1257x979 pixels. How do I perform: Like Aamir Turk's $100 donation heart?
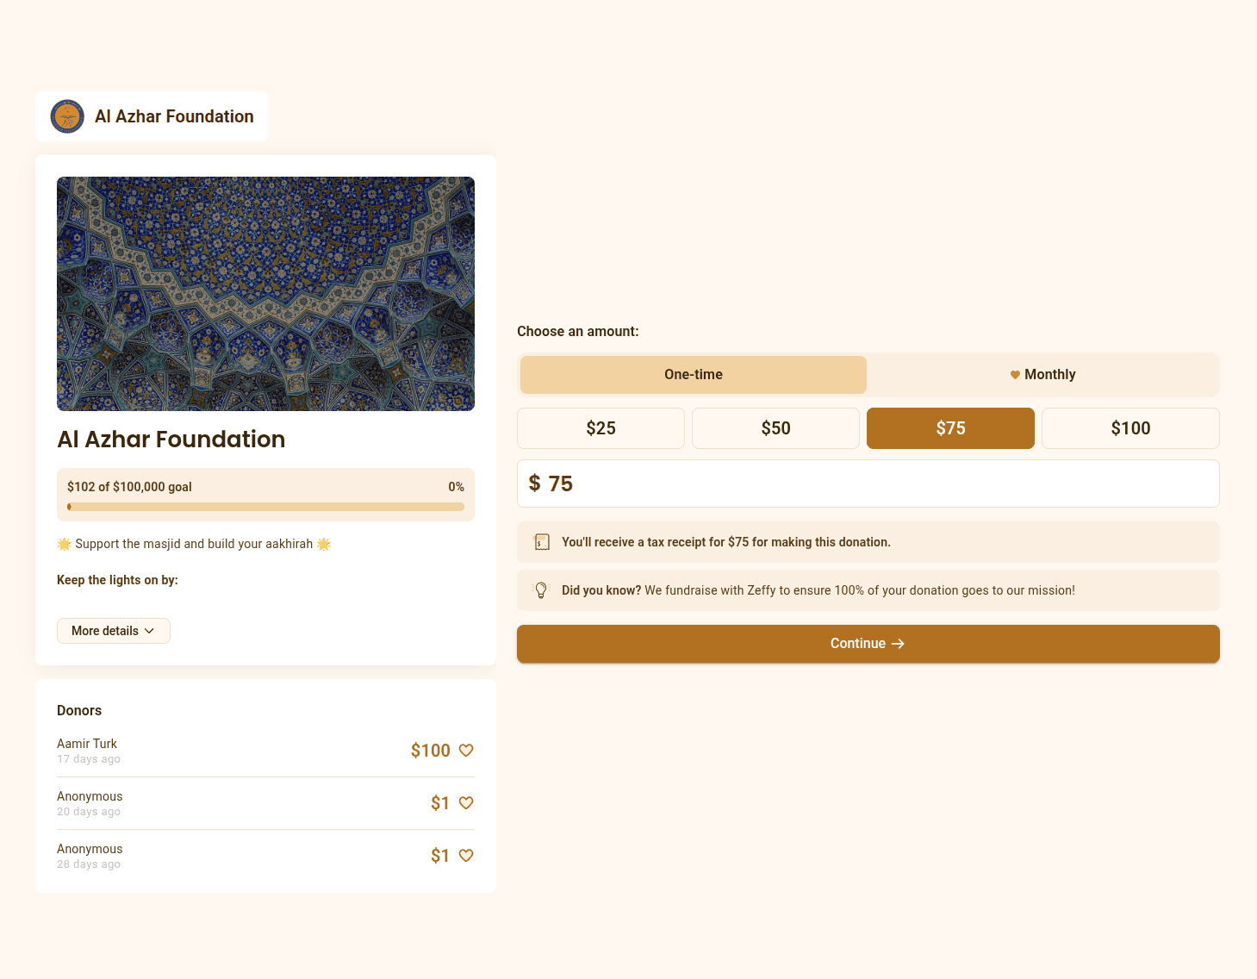point(466,750)
